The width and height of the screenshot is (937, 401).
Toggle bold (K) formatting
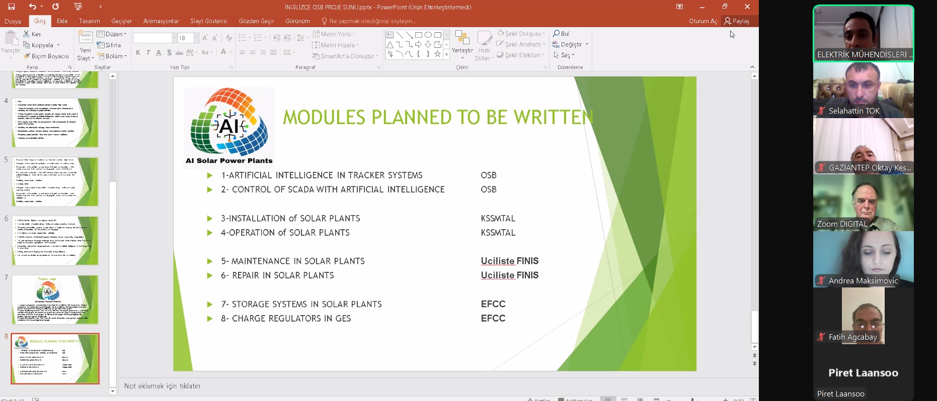click(138, 52)
